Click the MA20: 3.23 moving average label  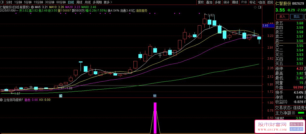73,7
